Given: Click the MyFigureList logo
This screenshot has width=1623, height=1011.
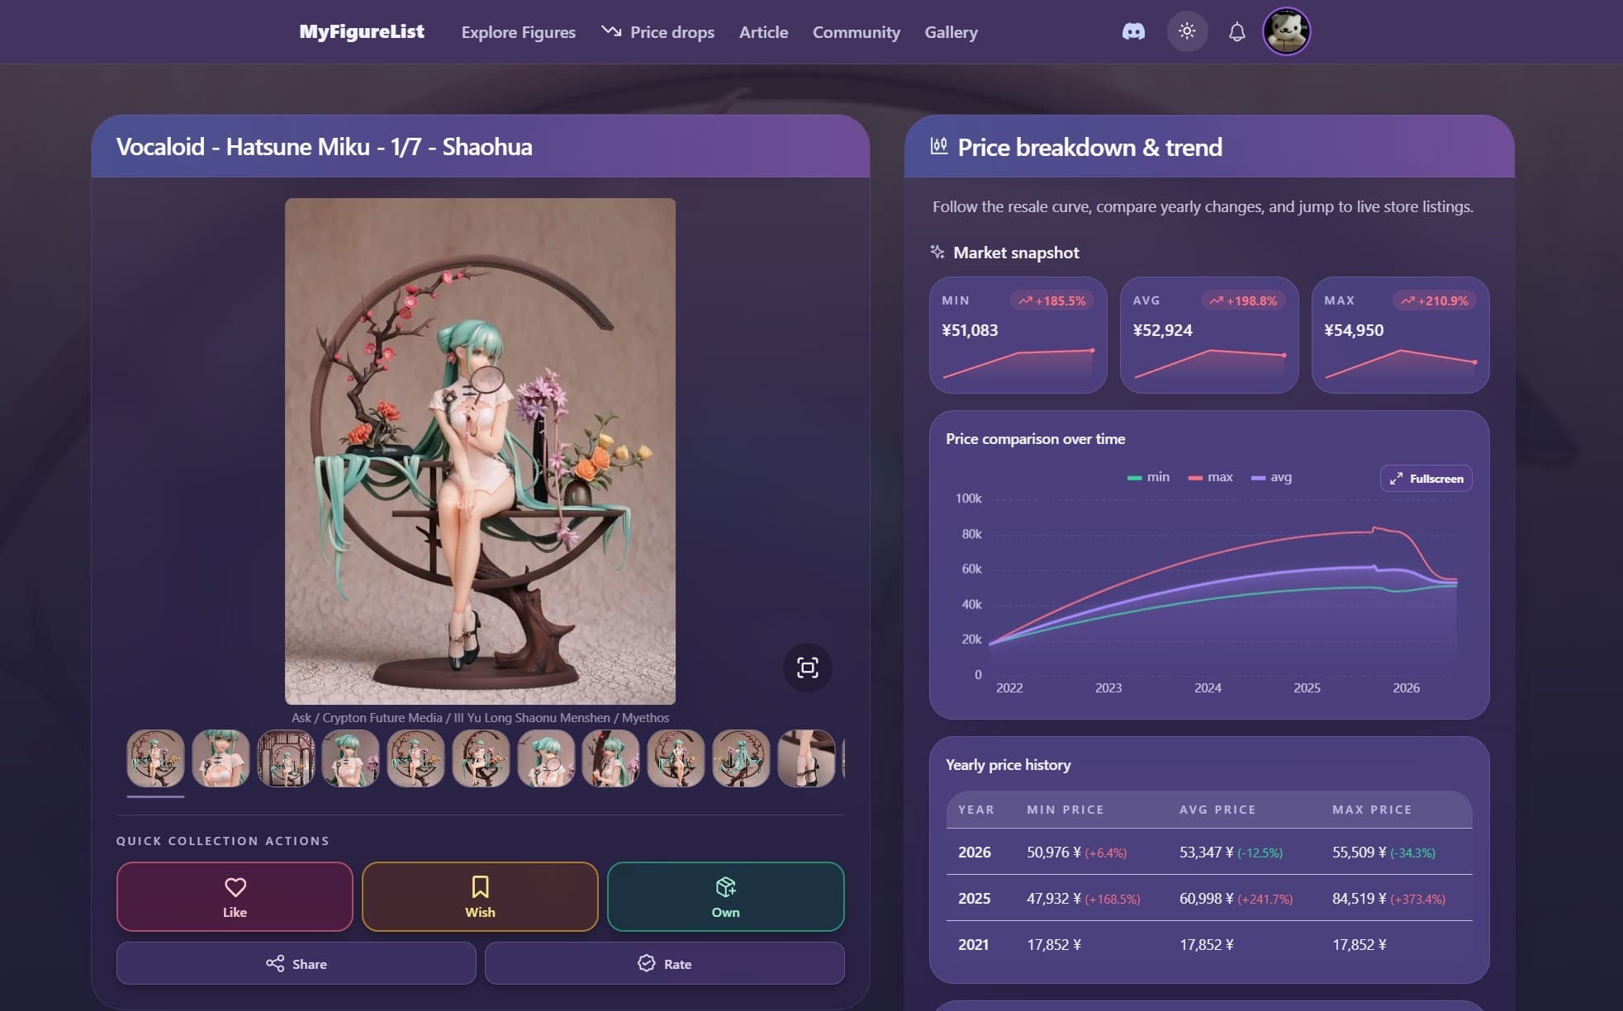Looking at the screenshot, I should point(362,31).
